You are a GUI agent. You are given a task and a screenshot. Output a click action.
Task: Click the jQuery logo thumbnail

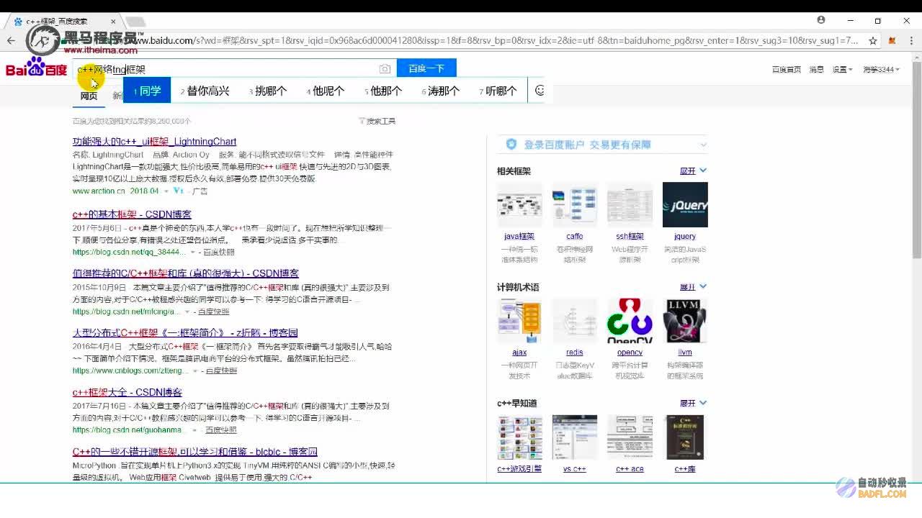coord(685,204)
